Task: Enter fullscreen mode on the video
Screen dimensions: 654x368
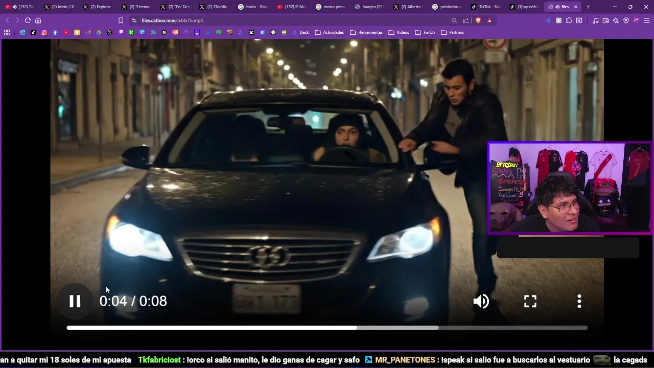Action: pos(530,301)
